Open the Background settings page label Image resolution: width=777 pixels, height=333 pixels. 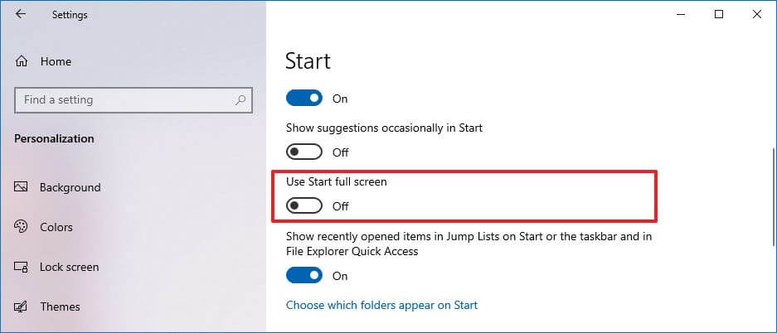70,187
